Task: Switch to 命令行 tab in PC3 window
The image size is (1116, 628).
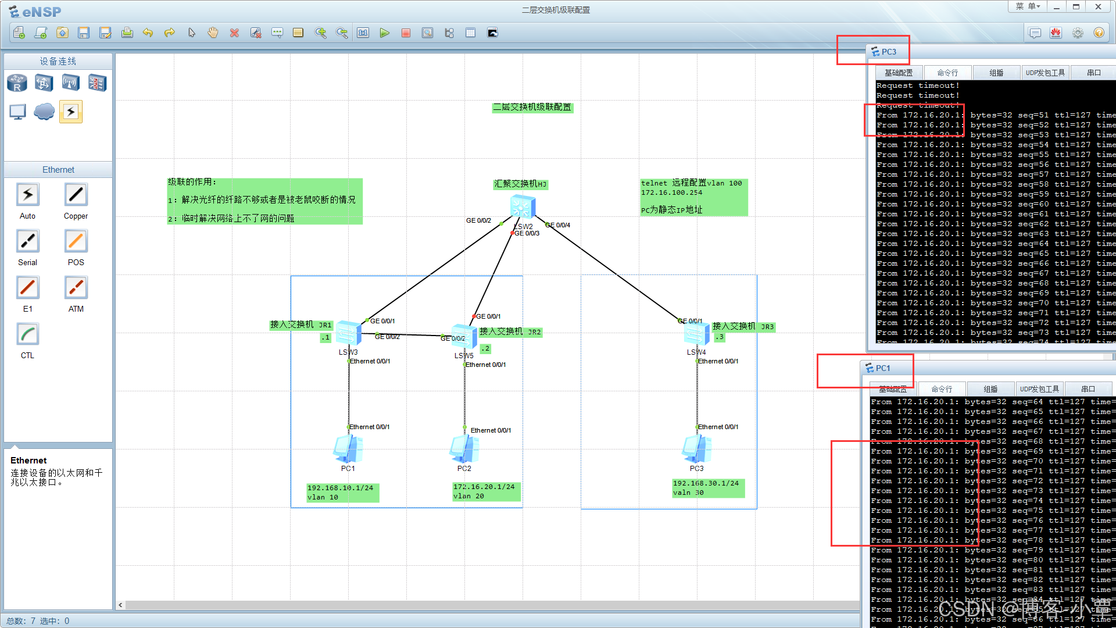Action: [x=947, y=73]
